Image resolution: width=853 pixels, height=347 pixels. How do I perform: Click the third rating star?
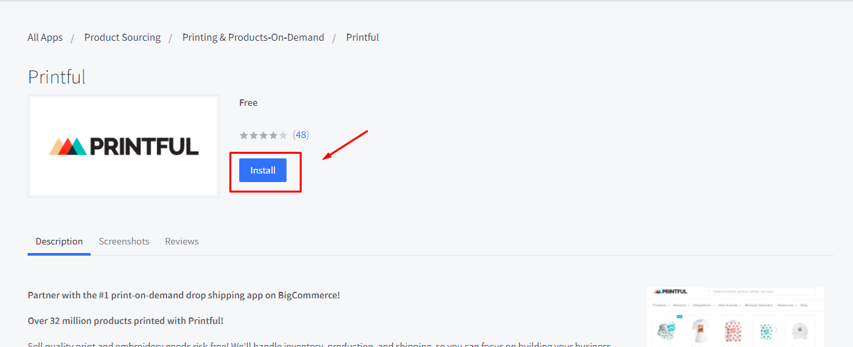[x=264, y=135]
